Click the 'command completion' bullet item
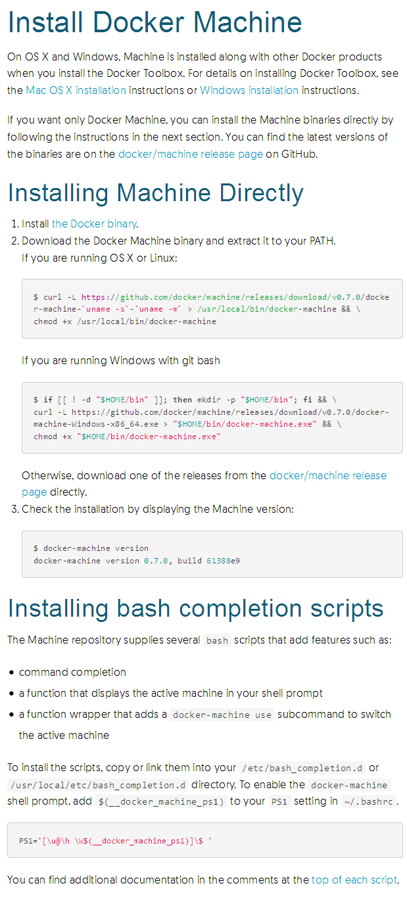 (x=72, y=672)
